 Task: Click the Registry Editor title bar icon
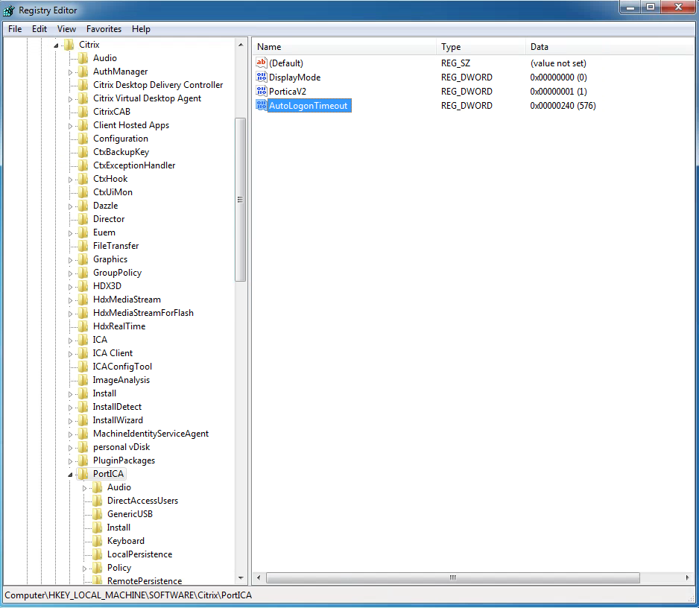[9, 10]
